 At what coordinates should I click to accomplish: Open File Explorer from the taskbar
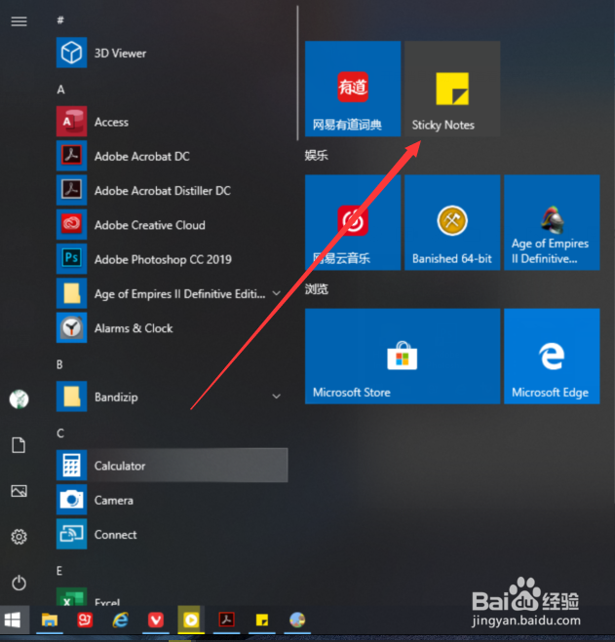(49, 620)
